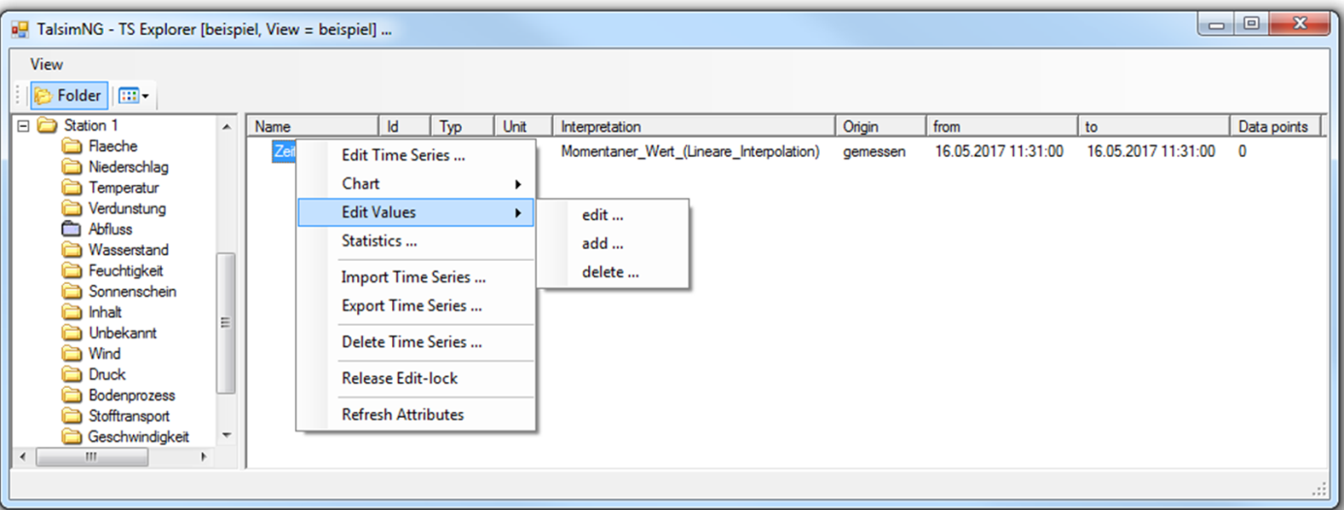This screenshot has width=1344, height=510.
Task: Click the Wasserstand folder icon
Action: point(72,250)
